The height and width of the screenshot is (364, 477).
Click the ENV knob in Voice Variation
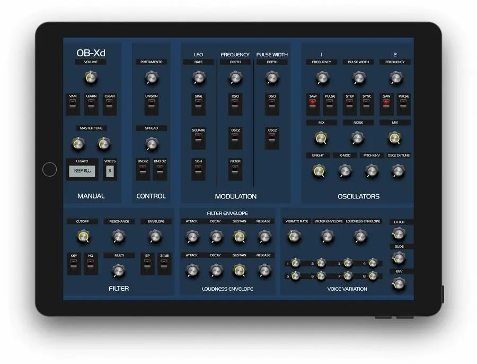point(399,284)
